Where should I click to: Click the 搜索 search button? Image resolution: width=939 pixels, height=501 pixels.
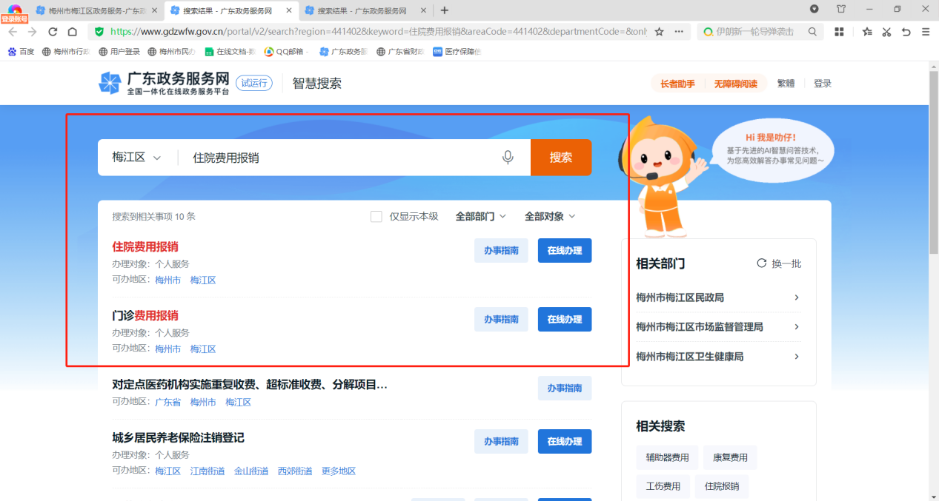[560, 157]
